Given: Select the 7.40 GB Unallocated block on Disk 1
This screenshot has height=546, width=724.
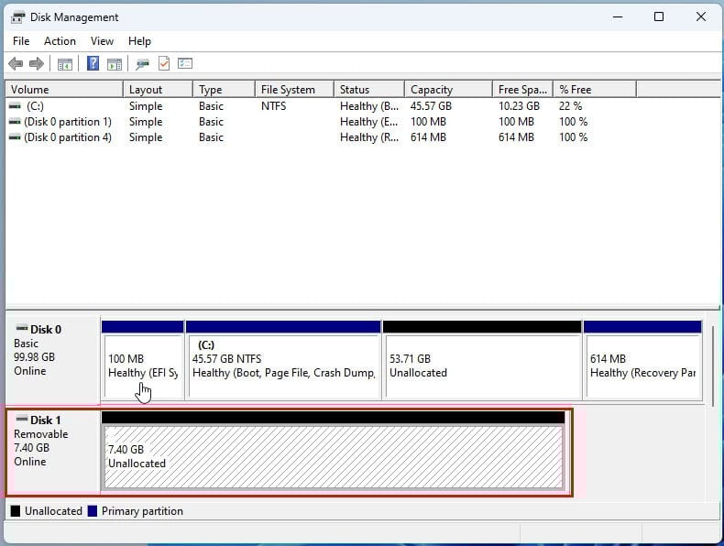Looking at the screenshot, I should click(333, 451).
